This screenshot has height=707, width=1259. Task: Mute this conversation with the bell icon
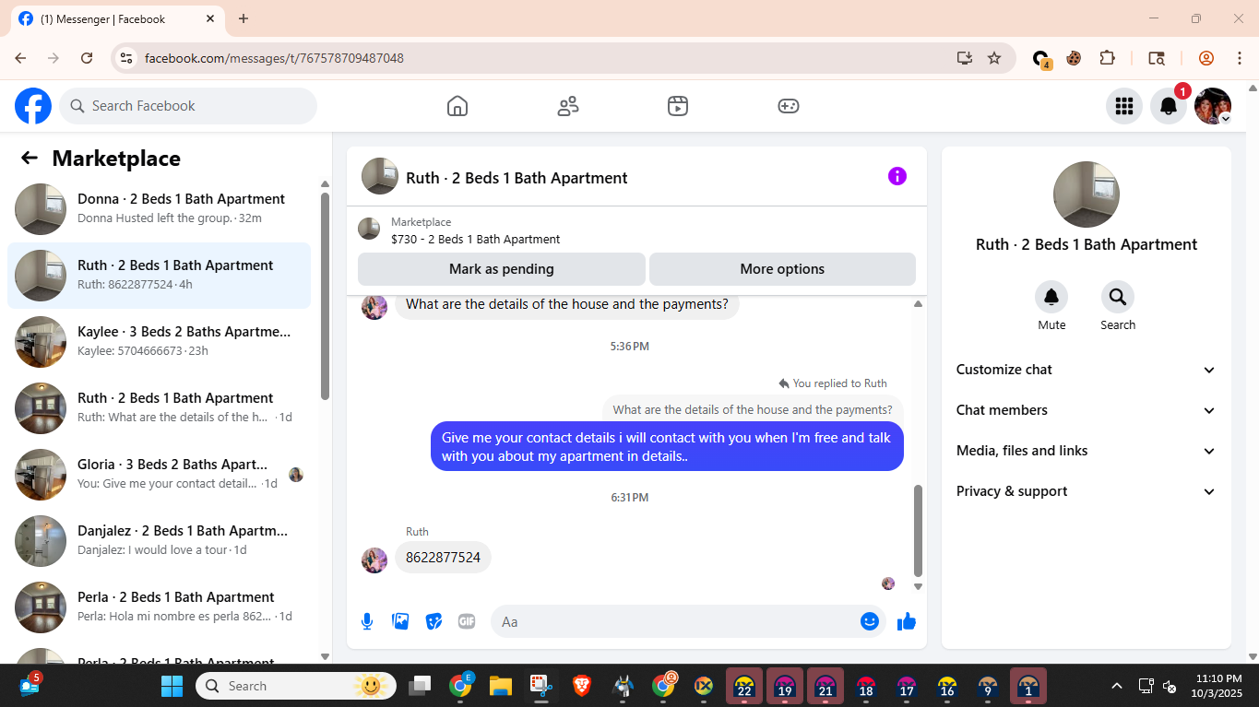[x=1051, y=297]
